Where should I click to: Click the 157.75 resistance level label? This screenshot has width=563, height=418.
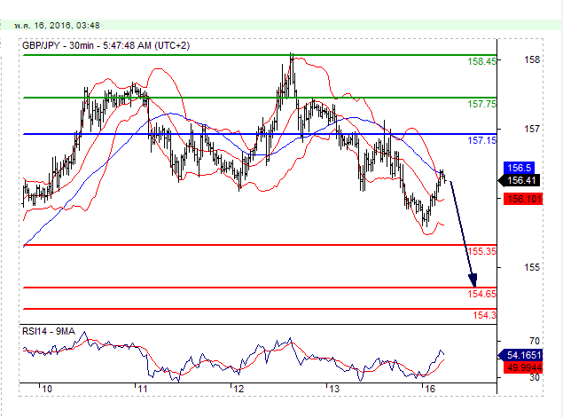tap(481, 104)
